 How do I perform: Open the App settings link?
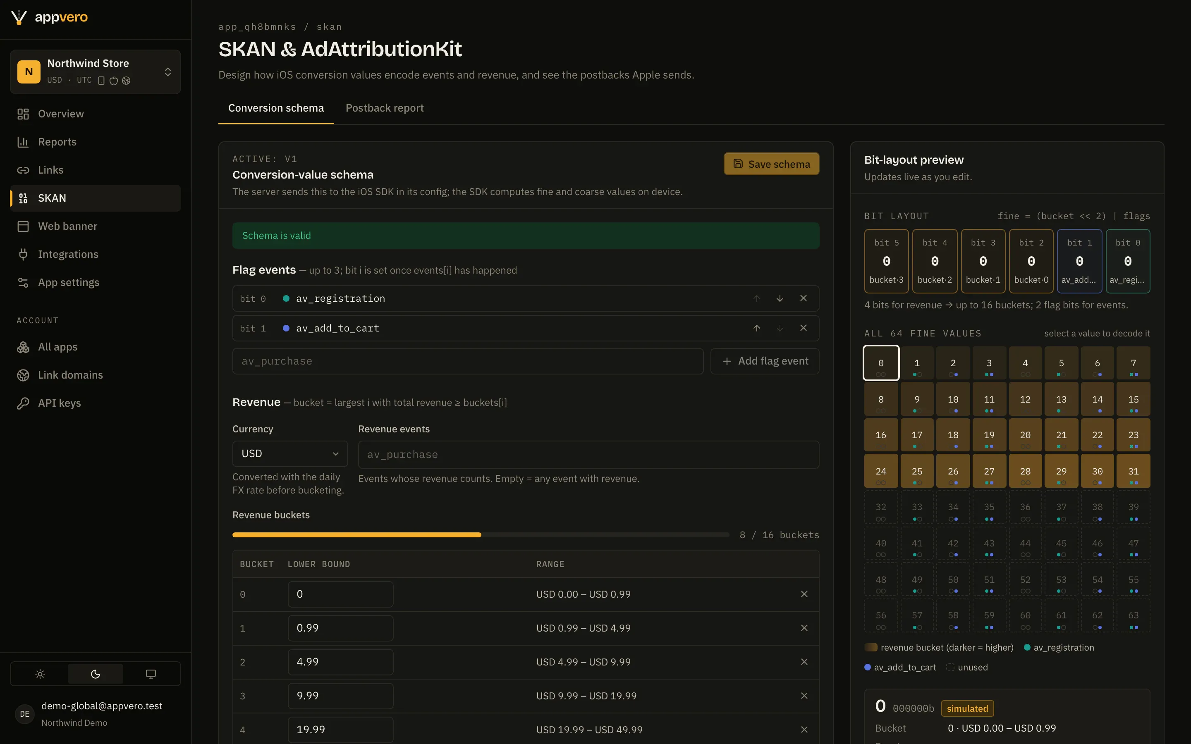point(96,282)
